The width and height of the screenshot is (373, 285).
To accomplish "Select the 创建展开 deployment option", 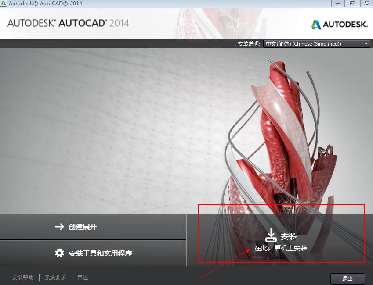I will point(83,227).
